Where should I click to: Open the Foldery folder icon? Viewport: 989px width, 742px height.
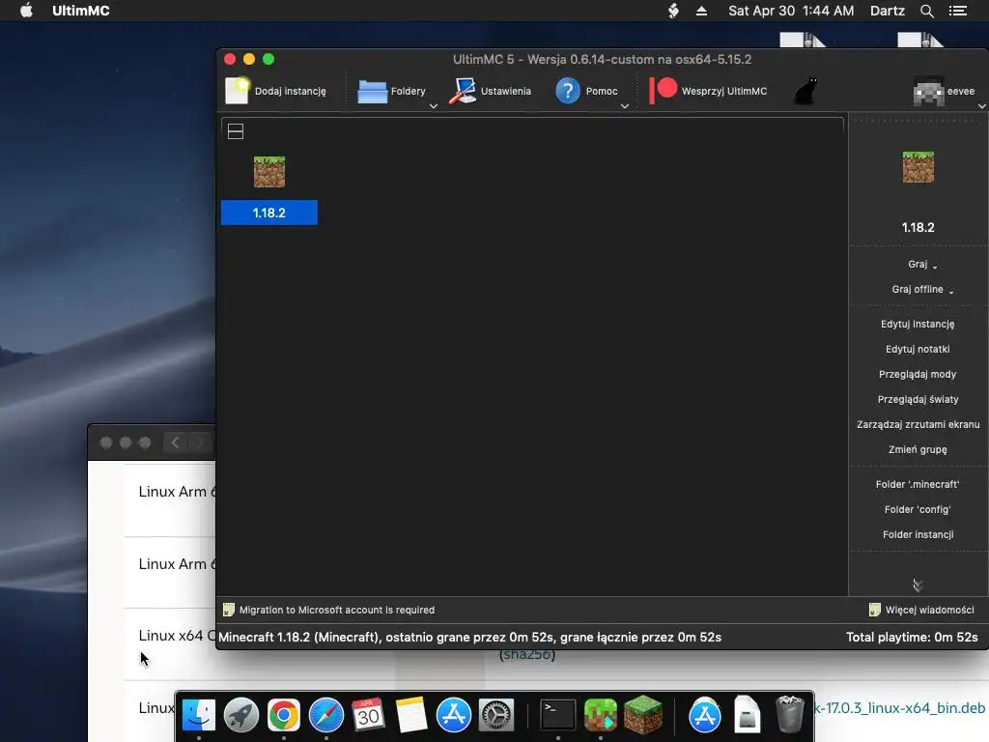pos(372,92)
